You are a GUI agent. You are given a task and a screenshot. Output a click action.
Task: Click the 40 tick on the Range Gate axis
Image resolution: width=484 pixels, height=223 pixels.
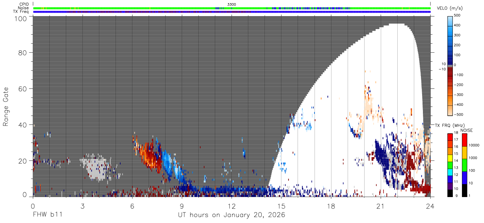[x=23, y=125]
